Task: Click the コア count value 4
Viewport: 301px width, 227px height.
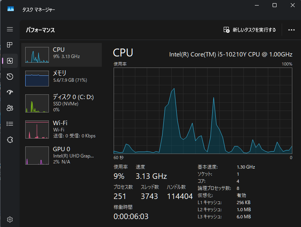Action: tap(238, 181)
